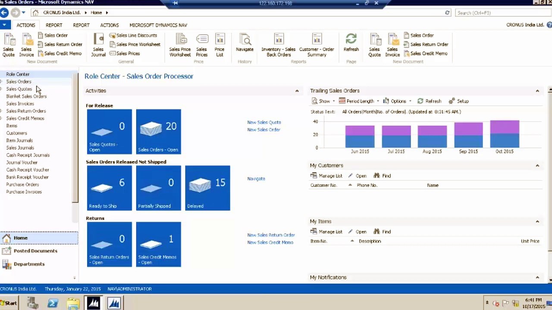The image size is (552, 310).
Task: Collapse the Trailing Sales Orders section
Action: [x=537, y=91]
